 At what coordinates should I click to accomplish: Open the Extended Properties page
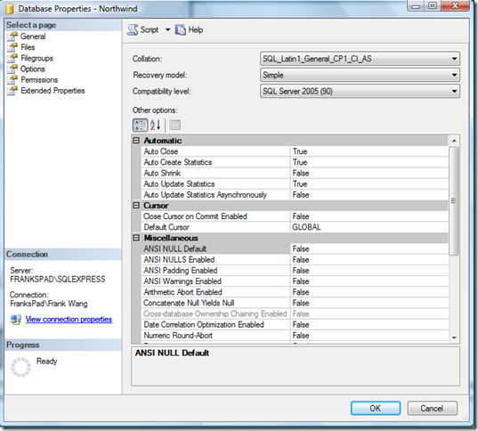(53, 91)
